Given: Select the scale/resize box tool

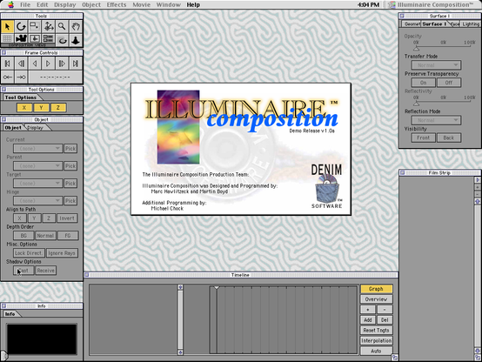Looking at the screenshot, I should (x=35, y=27).
